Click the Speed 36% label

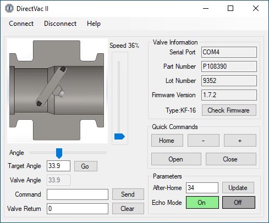tap(124, 46)
